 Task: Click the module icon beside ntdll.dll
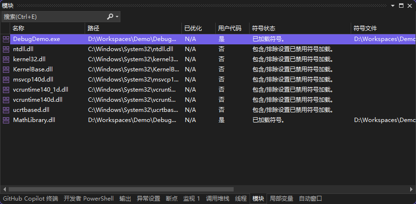[6, 49]
